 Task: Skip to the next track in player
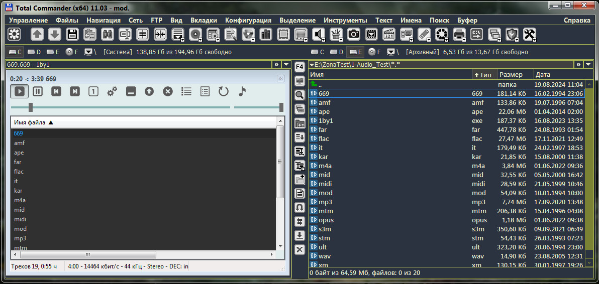(x=74, y=91)
